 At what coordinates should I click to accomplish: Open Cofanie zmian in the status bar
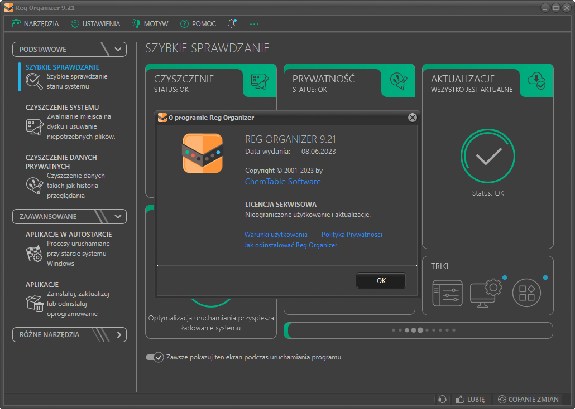click(x=528, y=399)
